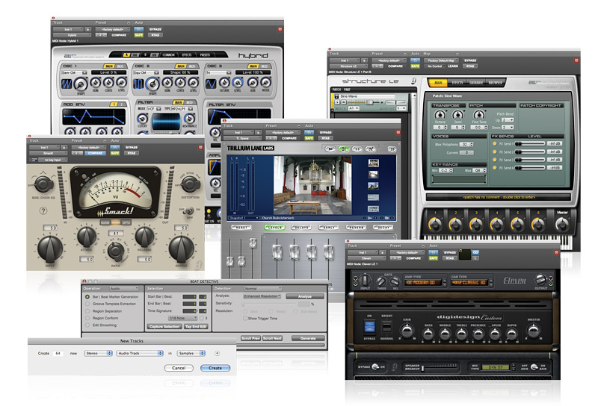
Task: Click Structure LE smart knob number 1
Action: click(x=435, y=225)
